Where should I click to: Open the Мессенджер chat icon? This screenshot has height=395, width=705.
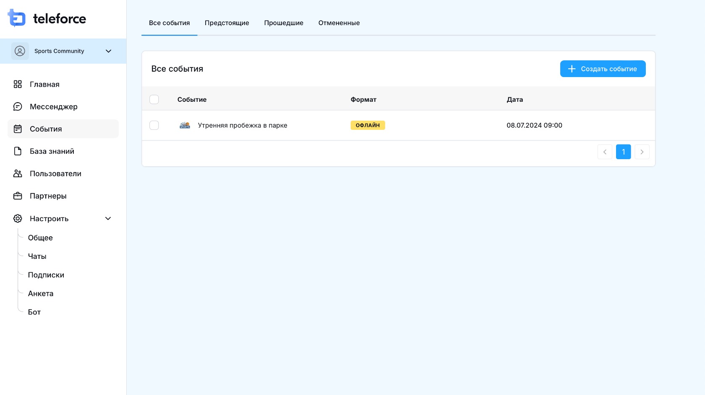(x=18, y=106)
